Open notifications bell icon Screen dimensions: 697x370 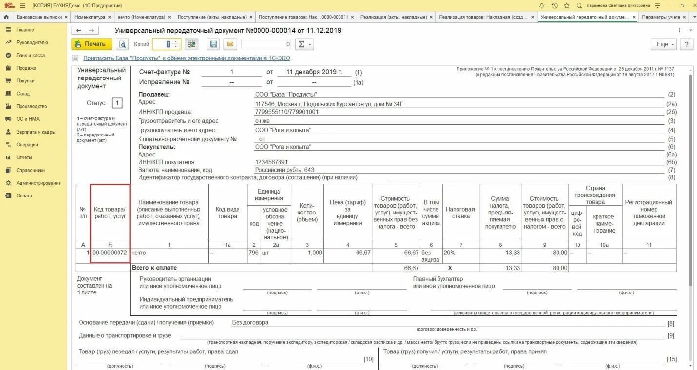(x=542, y=5)
